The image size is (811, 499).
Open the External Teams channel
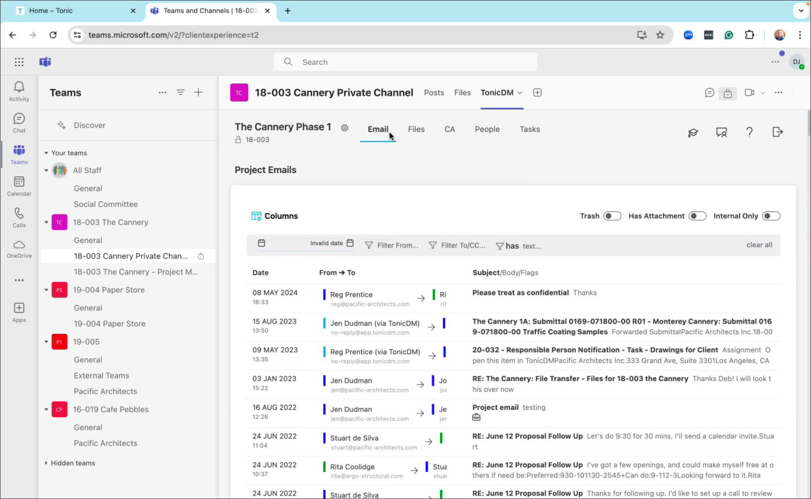[x=101, y=376]
